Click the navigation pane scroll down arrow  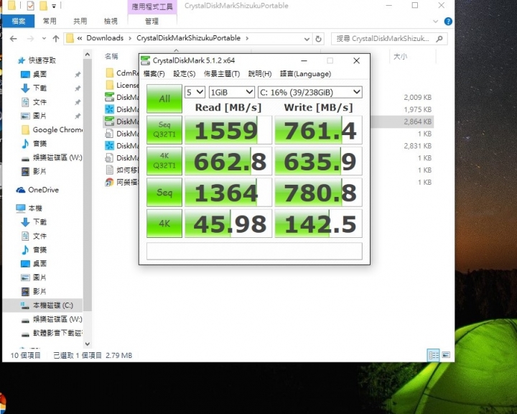[88, 344]
